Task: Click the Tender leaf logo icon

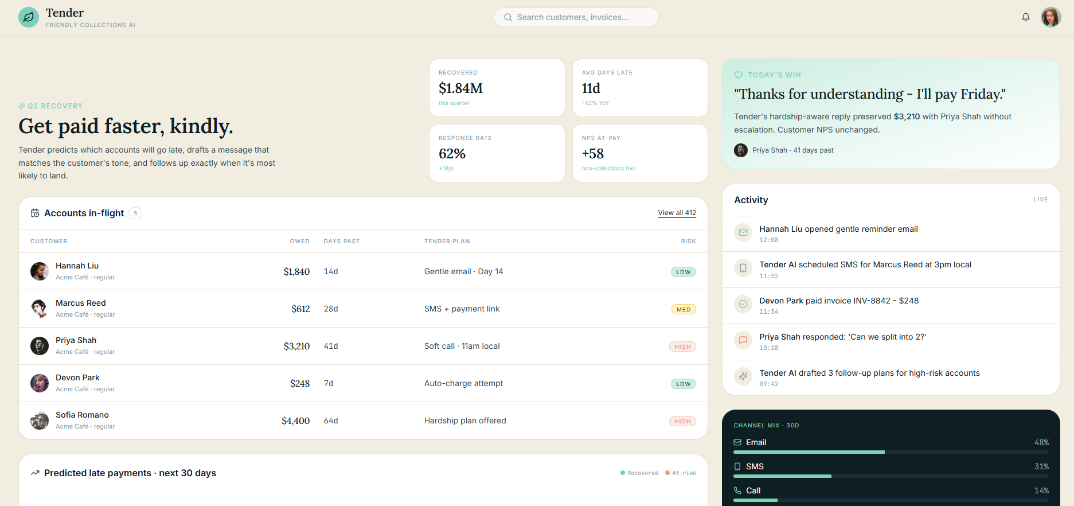Action: pyautogui.click(x=29, y=17)
